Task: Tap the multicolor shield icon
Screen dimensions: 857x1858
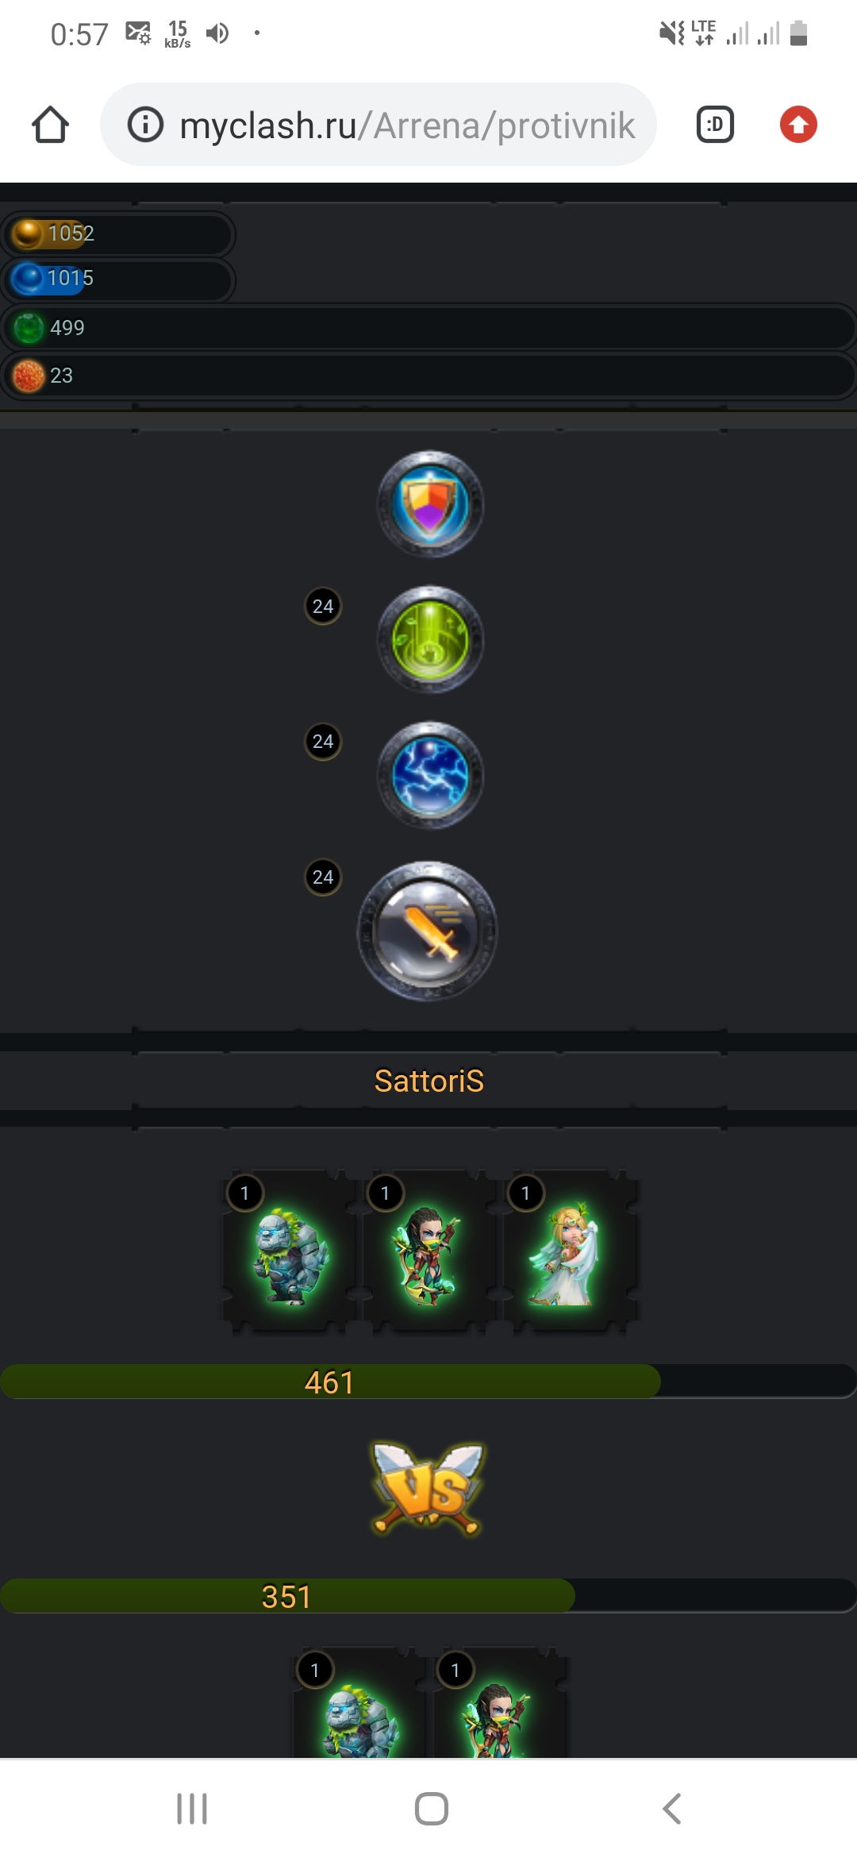Action: click(x=429, y=503)
